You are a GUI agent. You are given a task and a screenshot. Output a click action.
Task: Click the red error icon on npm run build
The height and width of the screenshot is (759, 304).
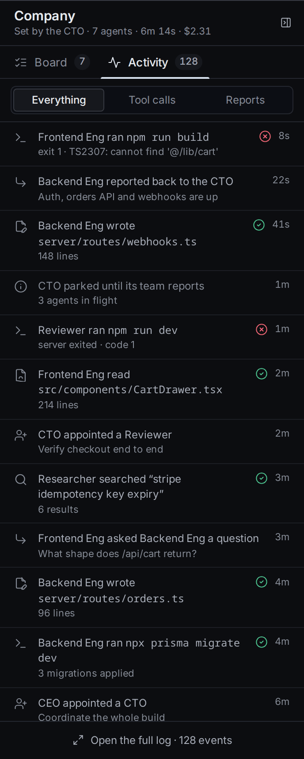point(265,136)
